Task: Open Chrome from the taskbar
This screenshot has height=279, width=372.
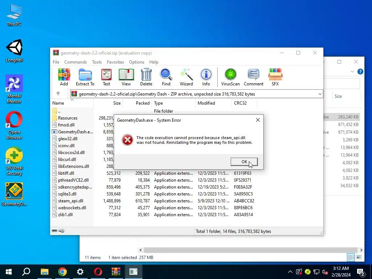Action: click(x=62, y=272)
